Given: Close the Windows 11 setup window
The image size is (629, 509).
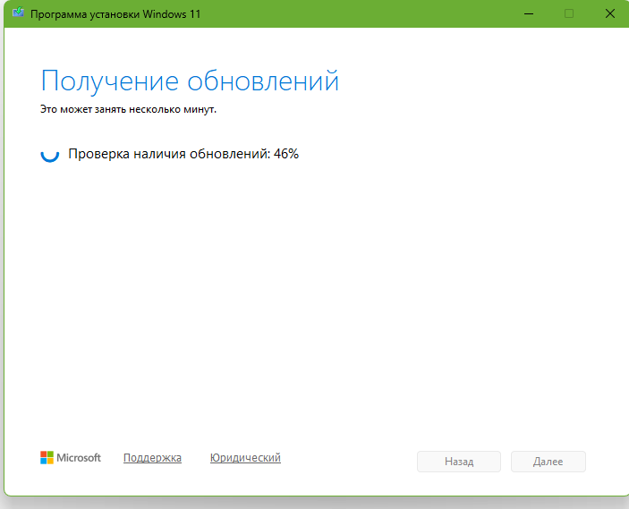Looking at the screenshot, I should coord(609,13).
